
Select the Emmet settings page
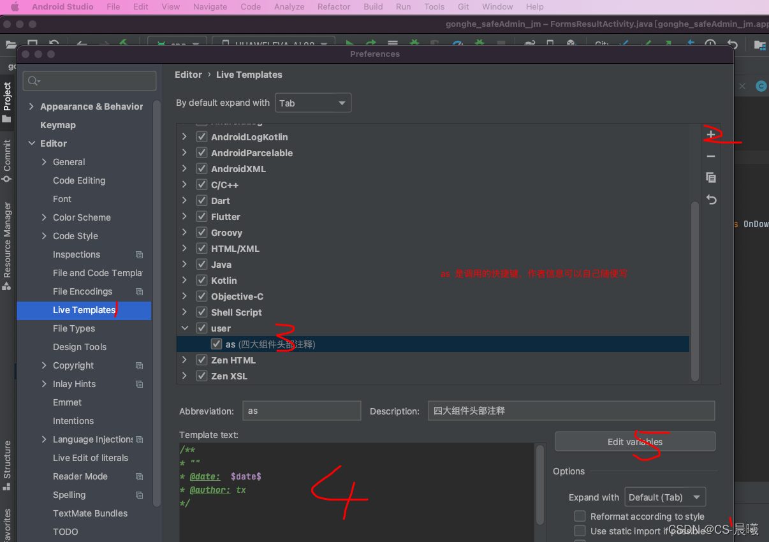(68, 402)
